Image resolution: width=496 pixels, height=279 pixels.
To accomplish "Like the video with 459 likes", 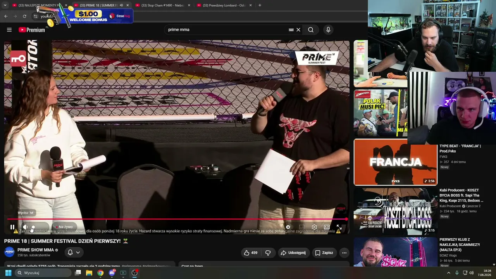I will point(250,253).
